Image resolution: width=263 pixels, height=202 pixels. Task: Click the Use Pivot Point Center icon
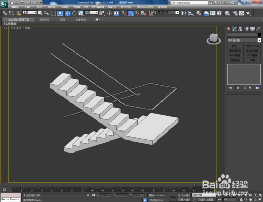pos(102,13)
